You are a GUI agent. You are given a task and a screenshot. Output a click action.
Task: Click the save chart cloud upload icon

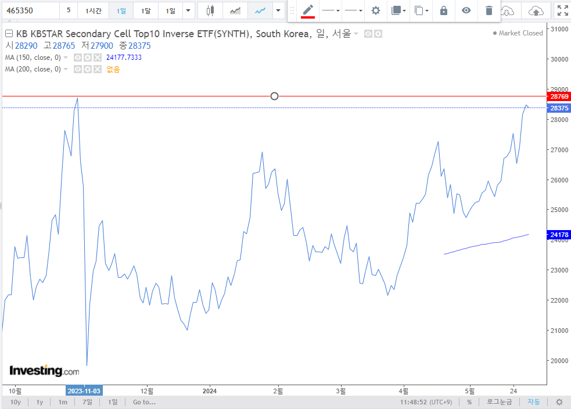point(536,11)
